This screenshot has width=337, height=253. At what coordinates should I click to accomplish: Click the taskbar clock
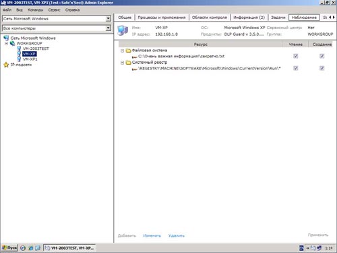coord(329,248)
